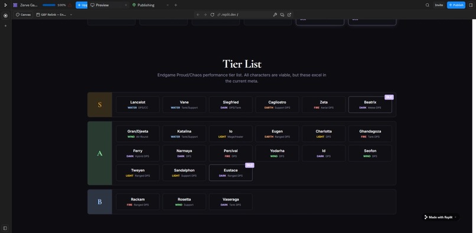Add a new tab with plus icon
This screenshot has height=233, width=476.
[x=175, y=5]
